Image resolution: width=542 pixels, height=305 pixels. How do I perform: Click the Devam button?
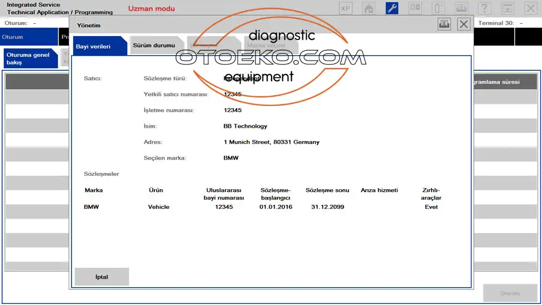coord(510,293)
